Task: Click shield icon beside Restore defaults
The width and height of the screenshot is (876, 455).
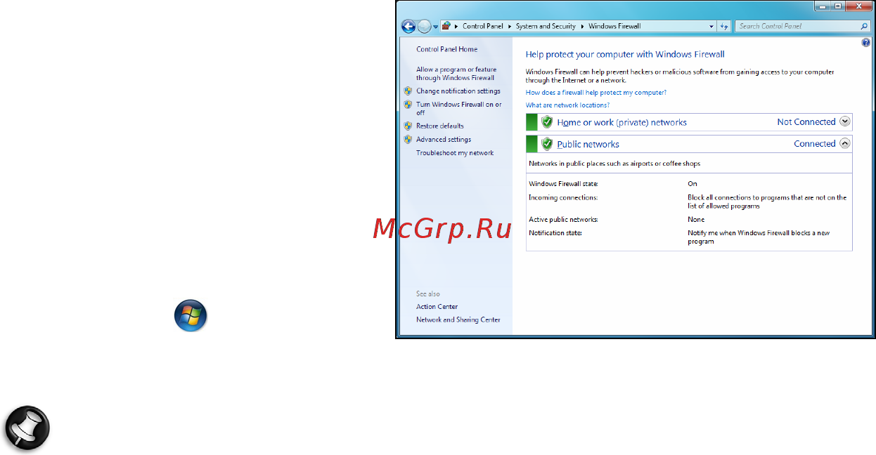Action: [408, 126]
